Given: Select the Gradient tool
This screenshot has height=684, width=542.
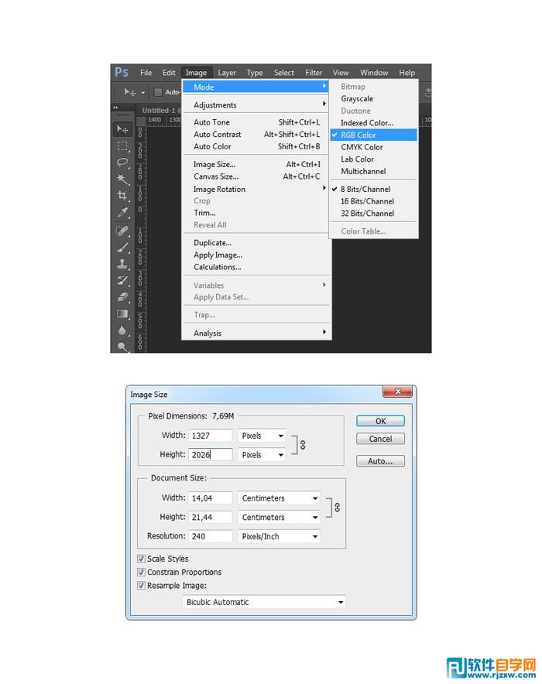Looking at the screenshot, I should point(122,313).
